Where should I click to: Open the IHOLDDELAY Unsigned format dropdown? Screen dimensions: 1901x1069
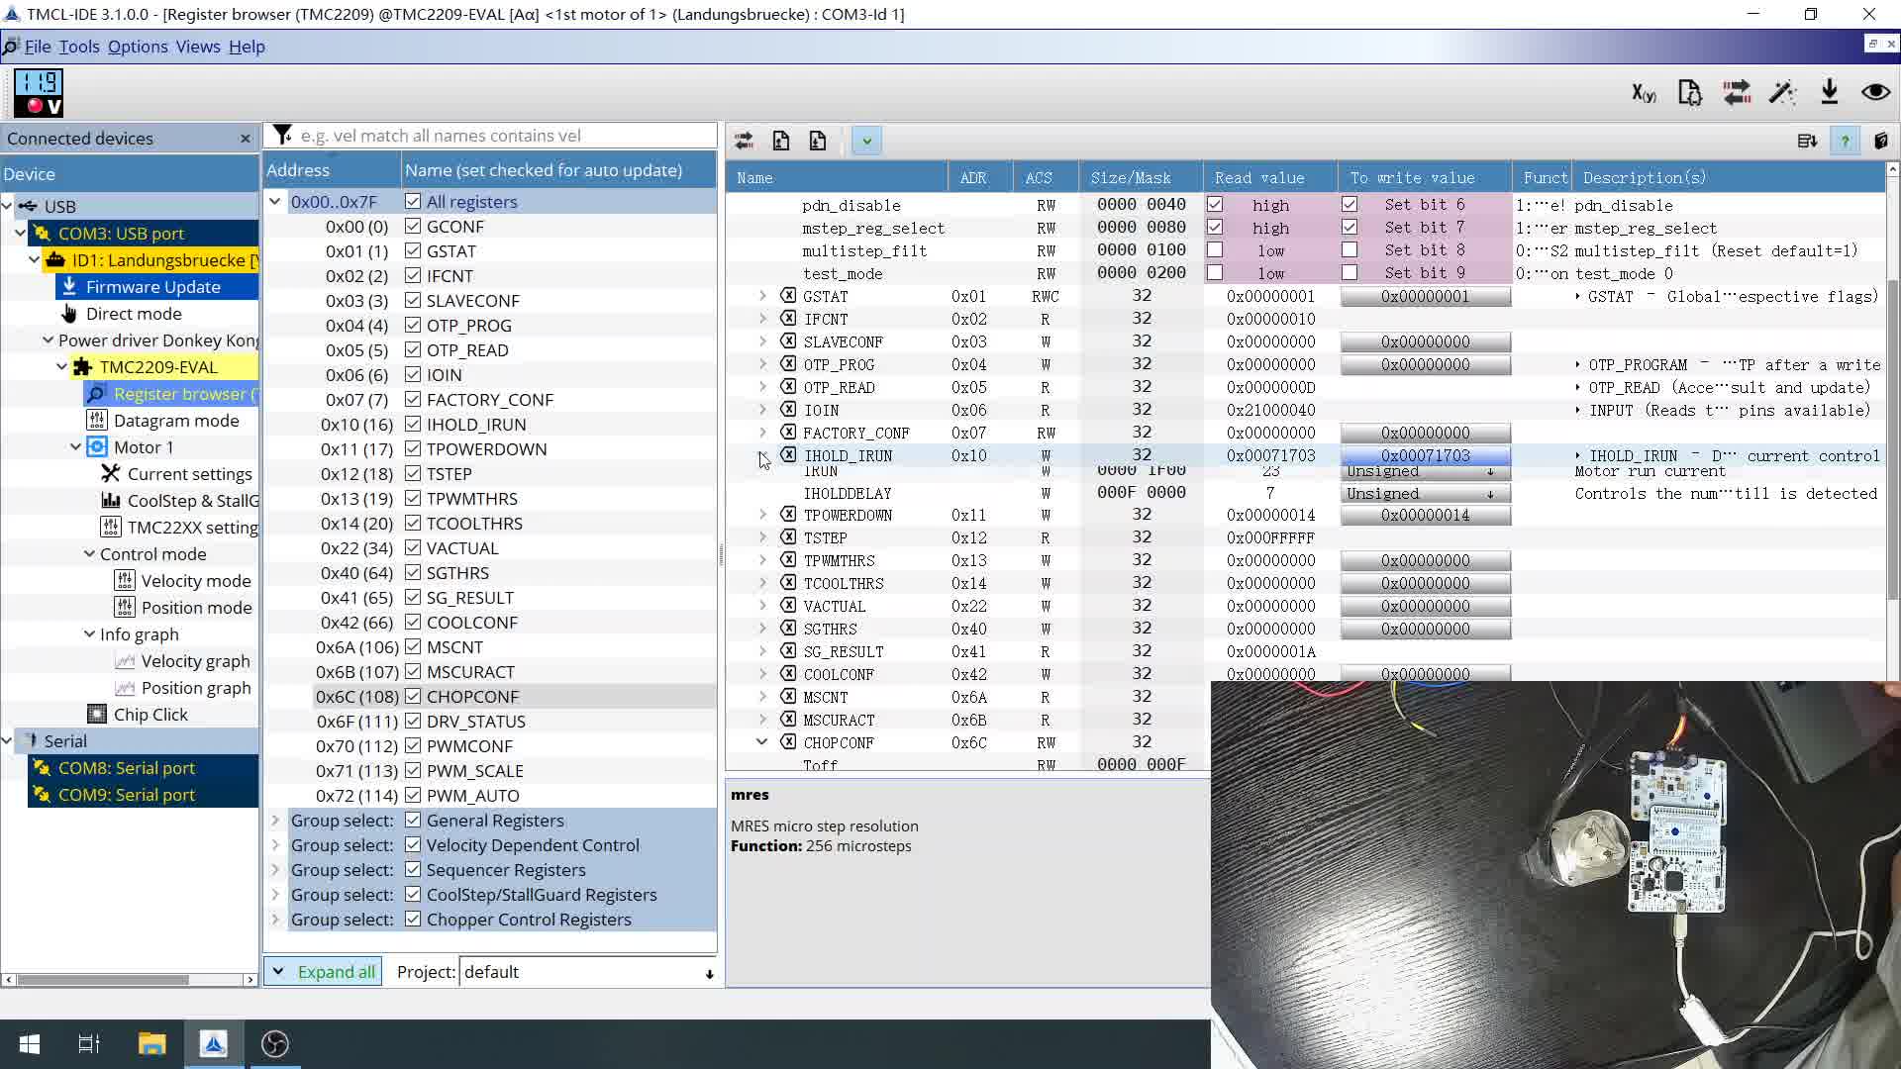[1424, 494]
